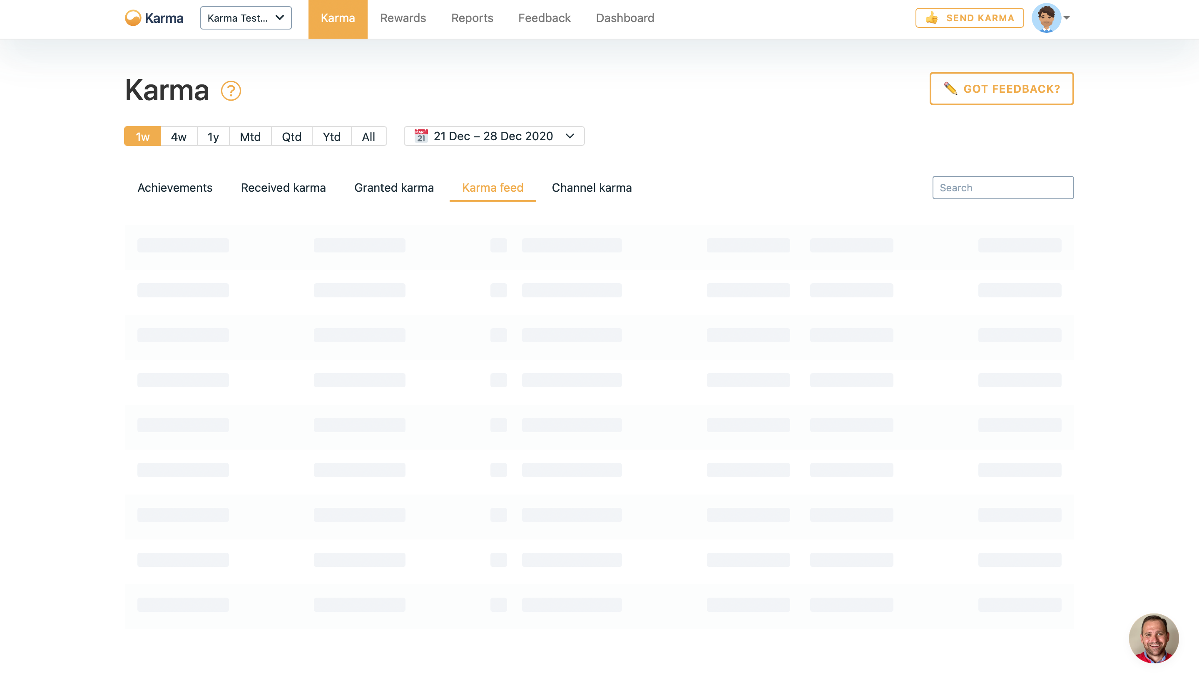1199x680 pixels.
Task: Go to the Reports page
Action: coord(472,18)
